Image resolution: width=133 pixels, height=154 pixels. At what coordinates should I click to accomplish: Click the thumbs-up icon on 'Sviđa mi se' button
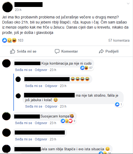point(13,51)
